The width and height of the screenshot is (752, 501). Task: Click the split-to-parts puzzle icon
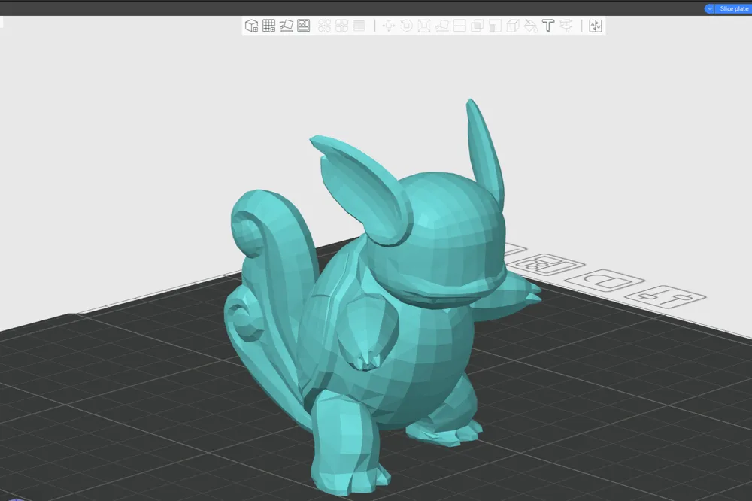pos(595,26)
